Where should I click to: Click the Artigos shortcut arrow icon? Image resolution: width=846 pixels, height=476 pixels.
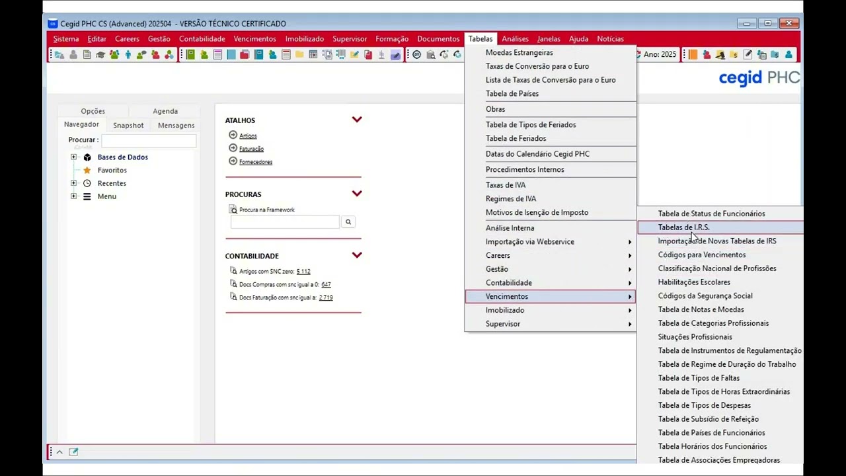(x=233, y=135)
